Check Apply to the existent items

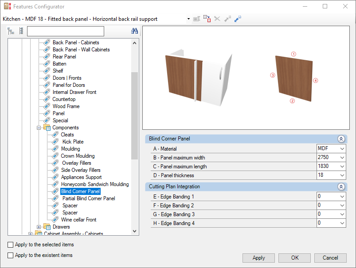click(11, 255)
